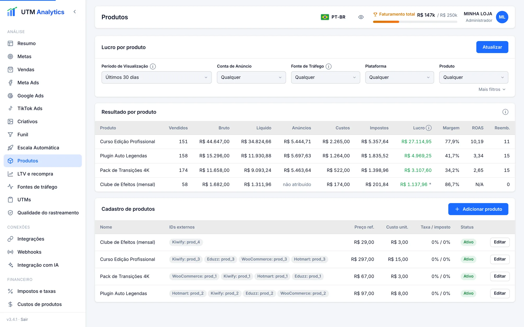524x327 pixels.
Task: Click the trophy icon beside Faturamento total
Action: pyautogui.click(x=375, y=14)
